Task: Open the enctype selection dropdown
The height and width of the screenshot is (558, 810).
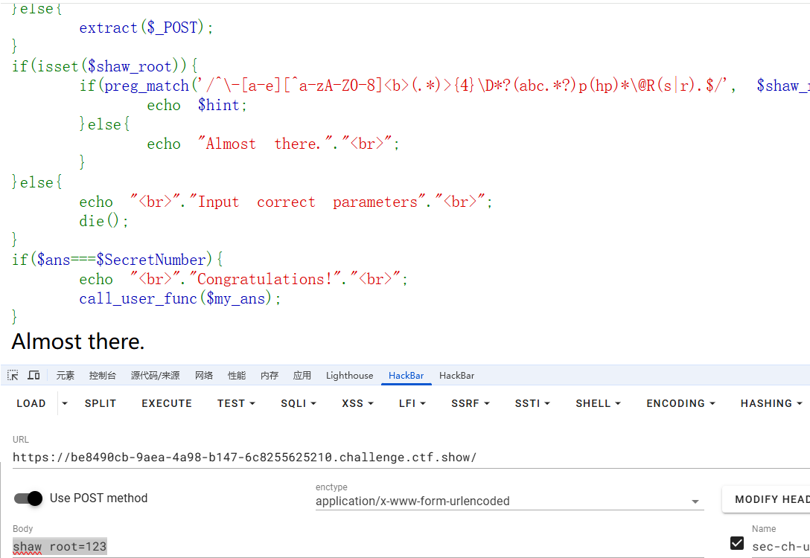Action: 509,501
